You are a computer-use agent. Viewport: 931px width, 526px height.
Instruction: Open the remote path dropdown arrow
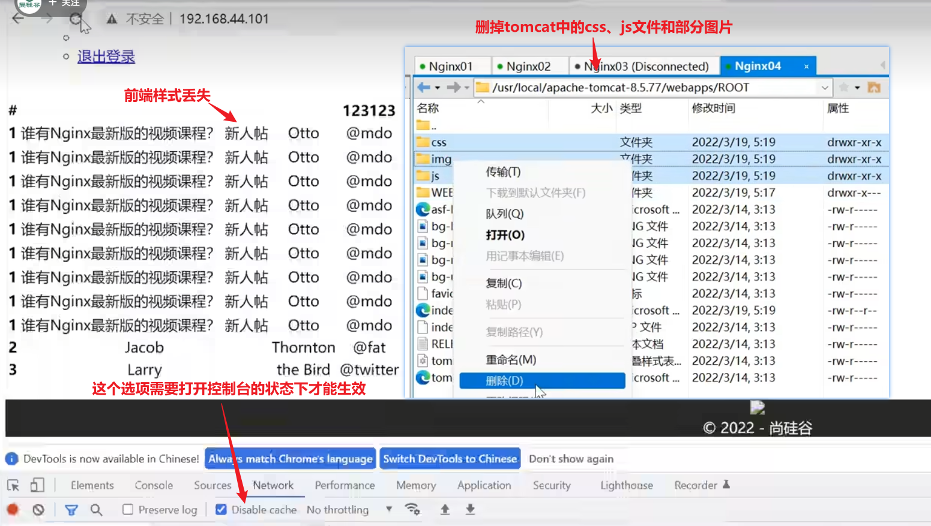pyautogui.click(x=825, y=88)
